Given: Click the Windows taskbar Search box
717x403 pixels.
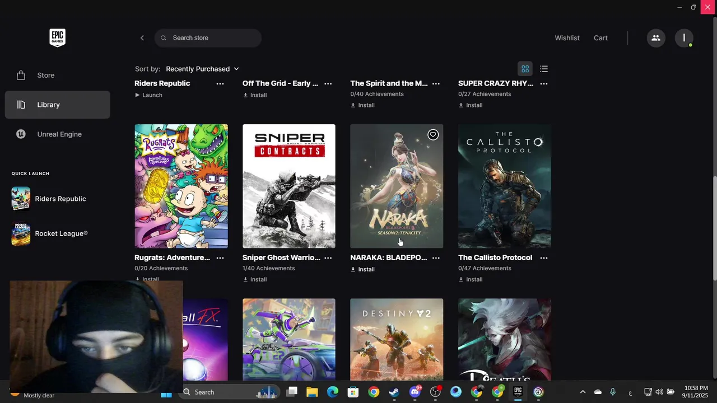Looking at the screenshot, I should tap(230, 392).
